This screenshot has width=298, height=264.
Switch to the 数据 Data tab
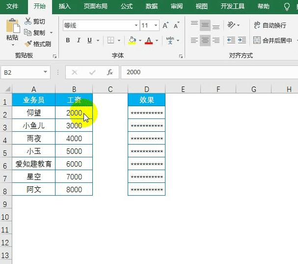[152, 6]
